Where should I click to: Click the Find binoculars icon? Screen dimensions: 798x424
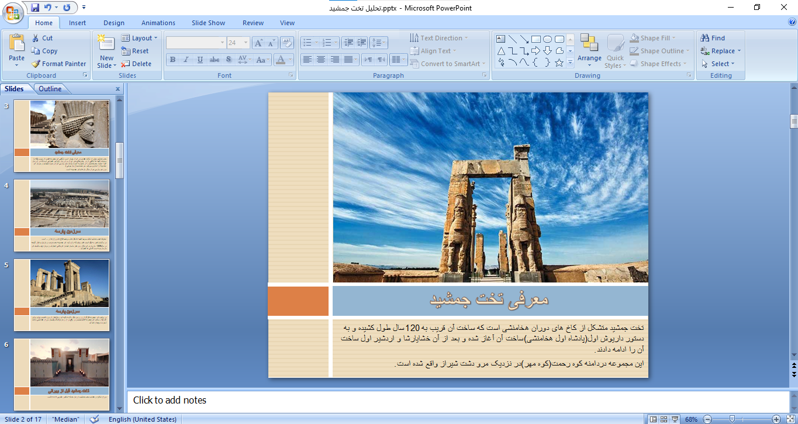point(705,38)
